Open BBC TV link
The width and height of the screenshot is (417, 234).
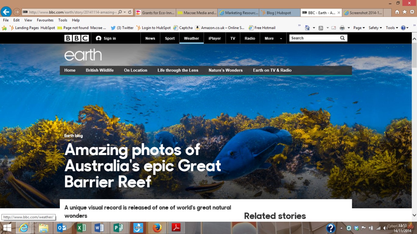pos(233,38)
